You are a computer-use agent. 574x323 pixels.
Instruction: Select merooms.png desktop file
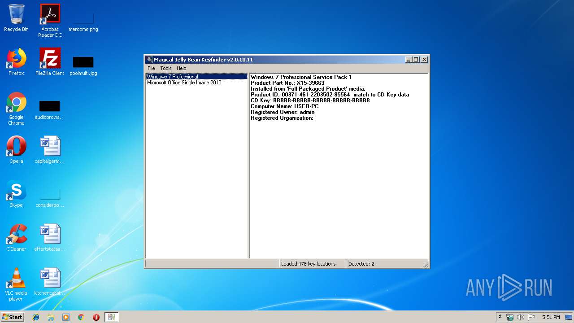pyautogui.click(x=83, y=20)
